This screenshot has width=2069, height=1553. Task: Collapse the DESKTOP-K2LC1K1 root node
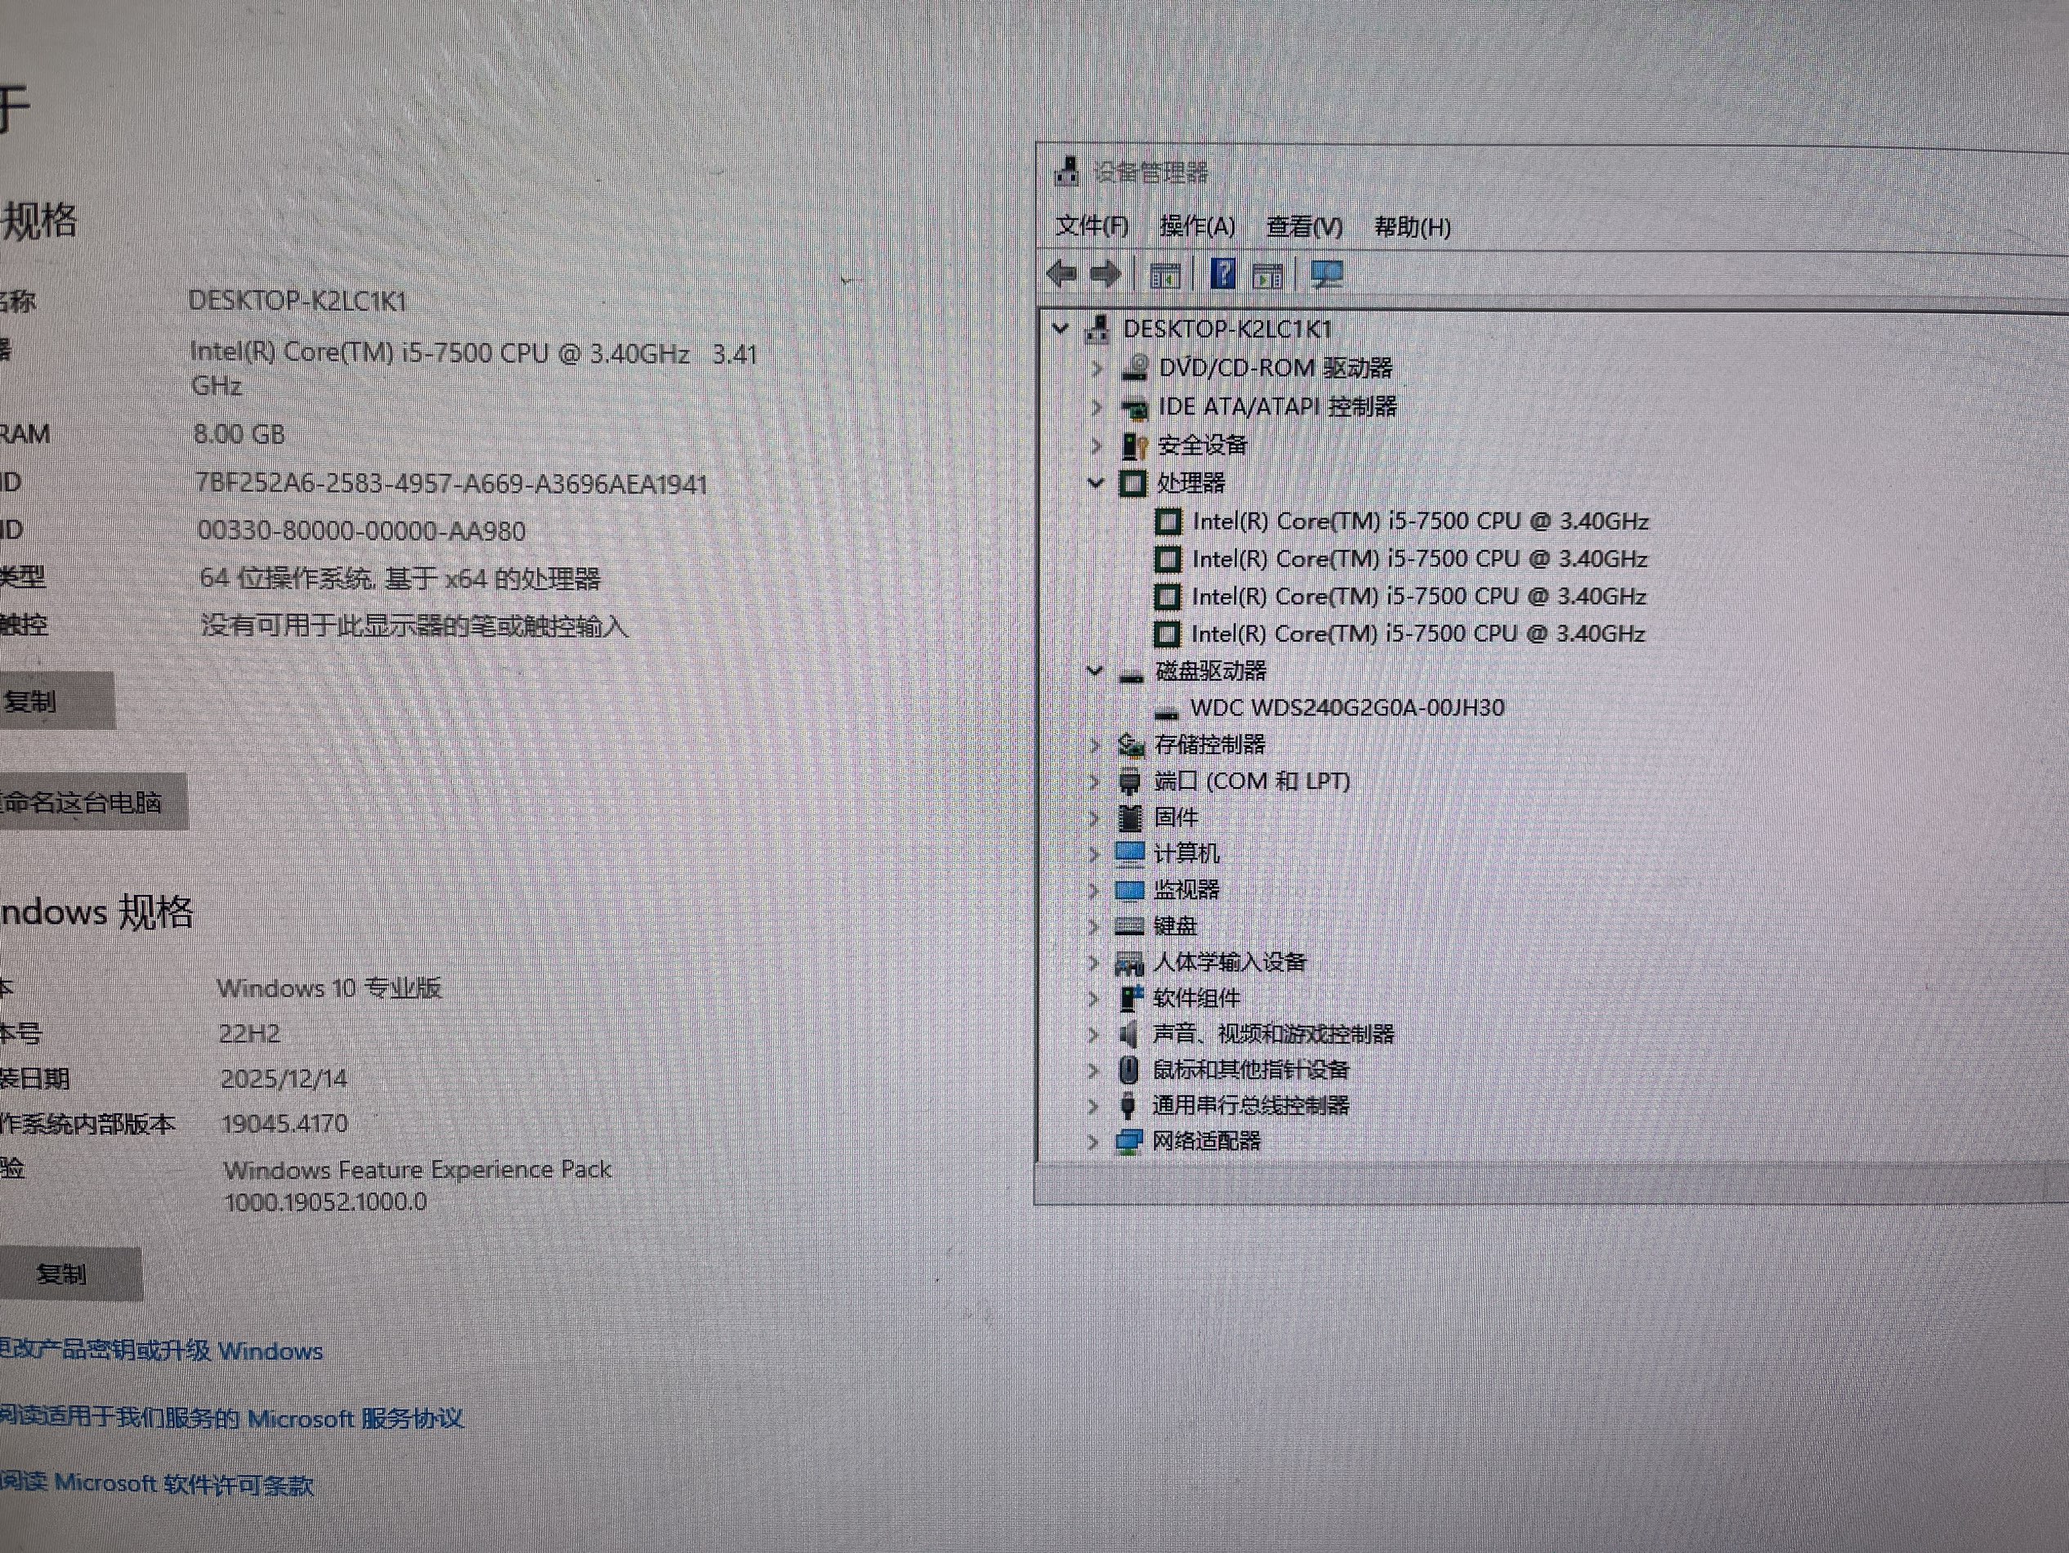click(1061, 329)
